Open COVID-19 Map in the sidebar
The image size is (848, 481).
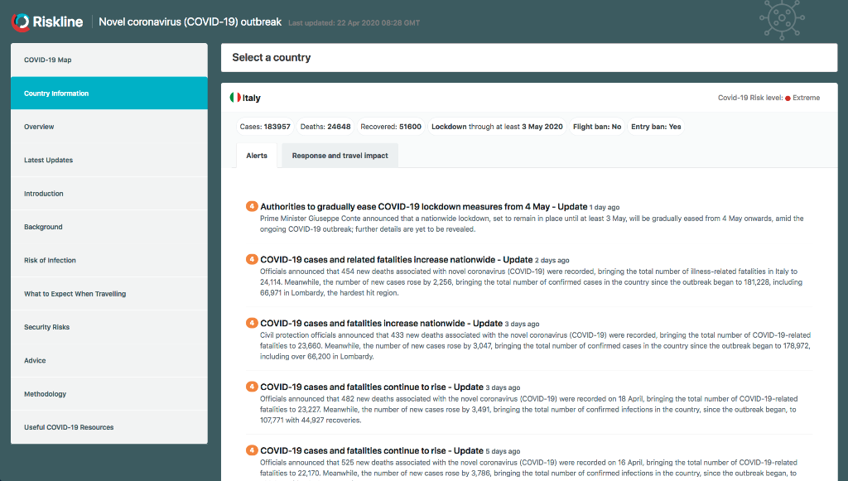108,60
